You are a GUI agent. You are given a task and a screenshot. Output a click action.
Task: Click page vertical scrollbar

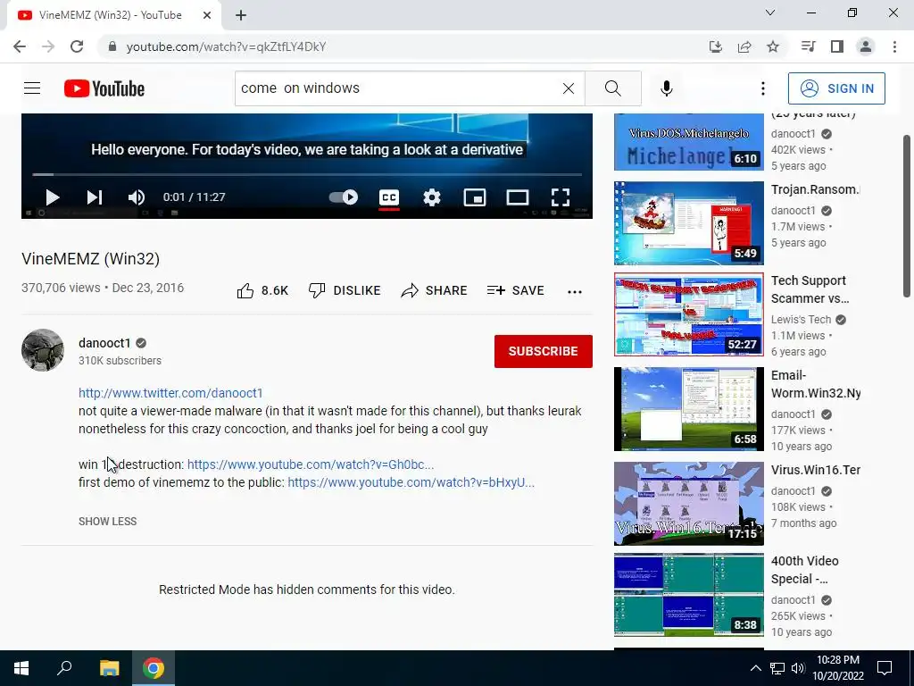907,216
